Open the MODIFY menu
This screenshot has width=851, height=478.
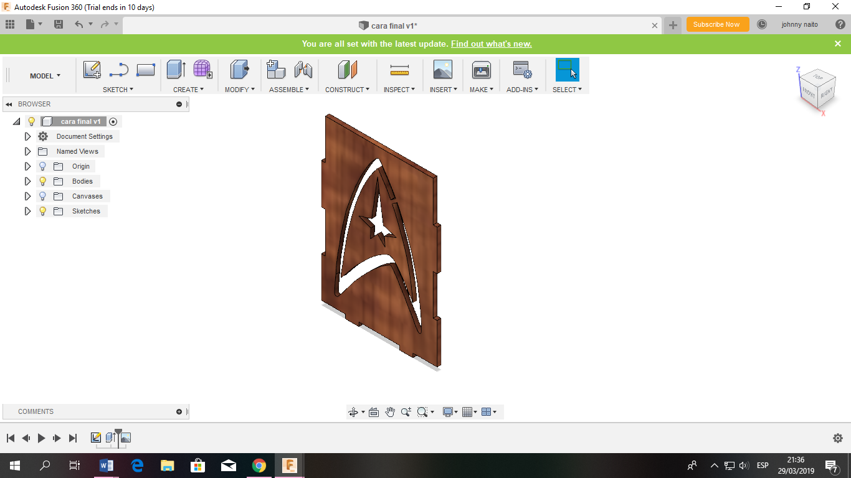240,90
